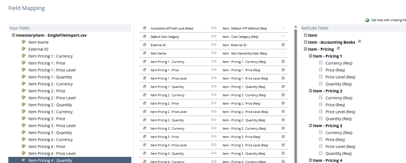Remove Item Pricing 2 : Price Level mapping

click(283, 111)
